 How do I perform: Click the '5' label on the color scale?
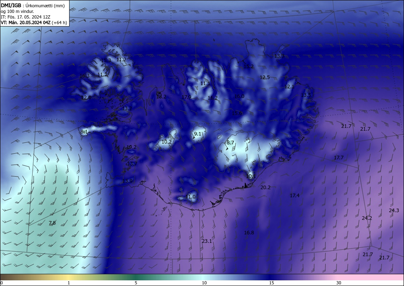tap(136, 283)
